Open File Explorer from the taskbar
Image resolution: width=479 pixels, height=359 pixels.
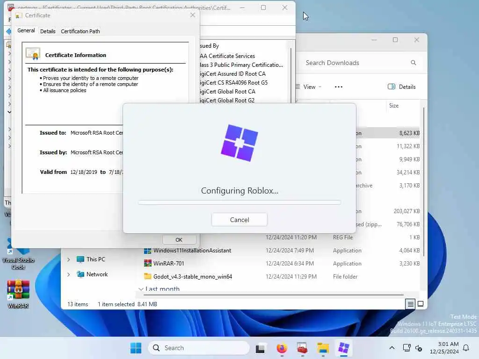pos(323,348)
